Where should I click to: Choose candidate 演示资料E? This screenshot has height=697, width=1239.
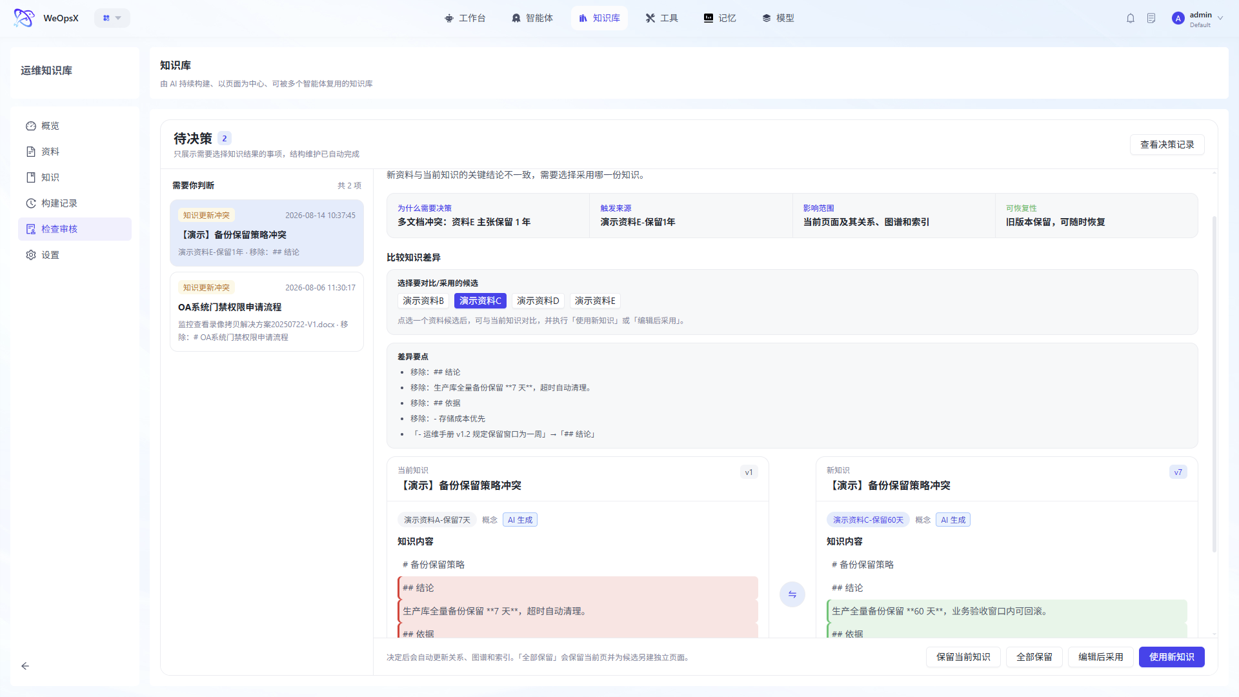595,301
